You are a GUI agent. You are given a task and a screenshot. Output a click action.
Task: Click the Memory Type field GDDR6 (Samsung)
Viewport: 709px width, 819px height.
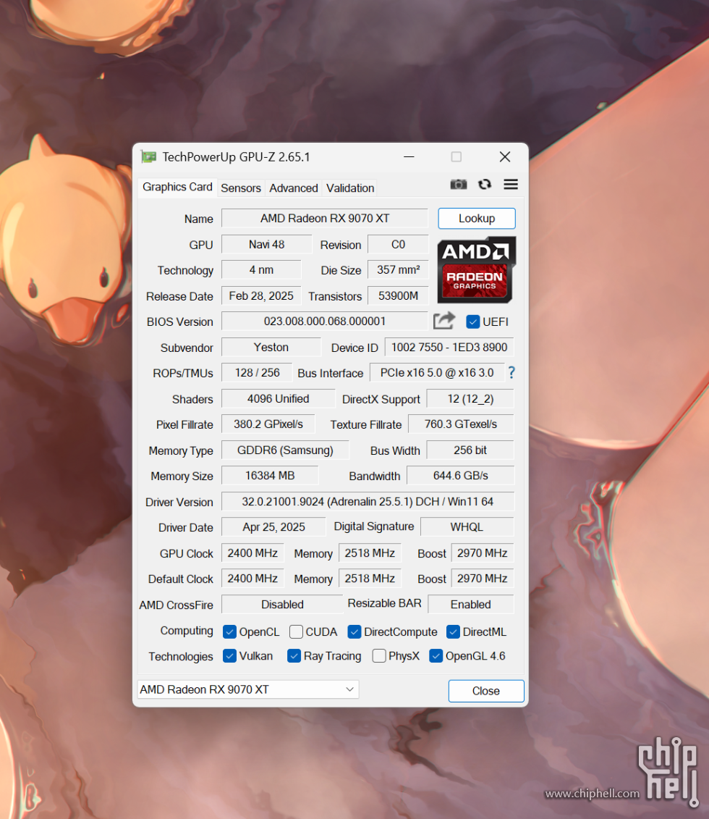pos(285,450)
